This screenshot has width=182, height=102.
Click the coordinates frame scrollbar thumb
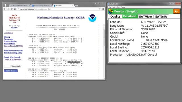point(104,38)
